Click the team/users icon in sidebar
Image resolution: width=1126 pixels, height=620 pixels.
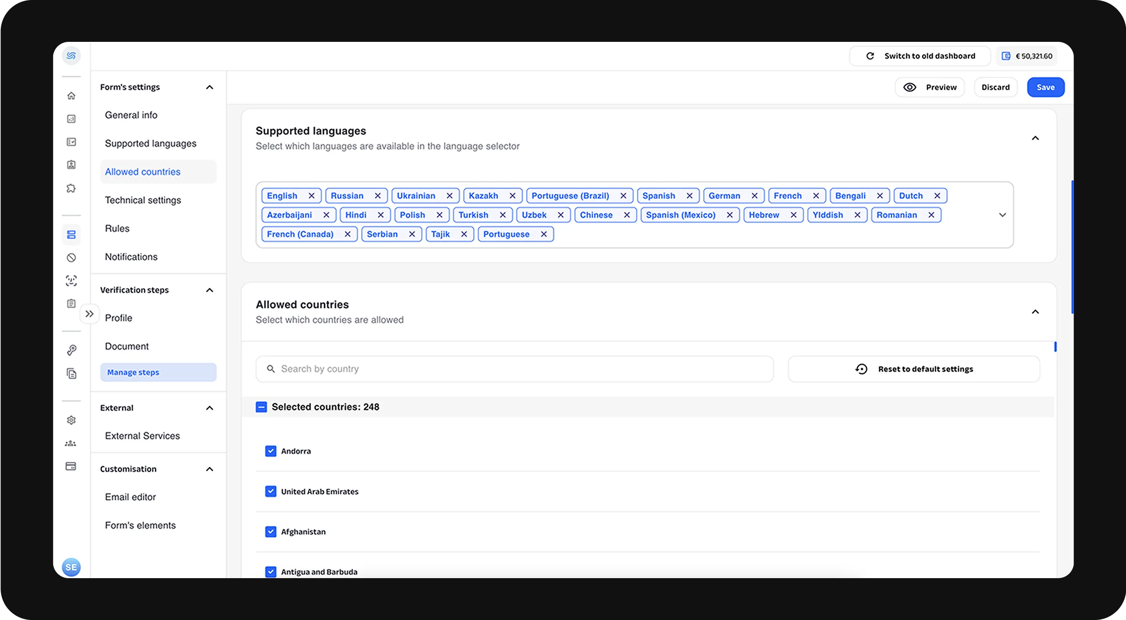(x=71, y=443)
